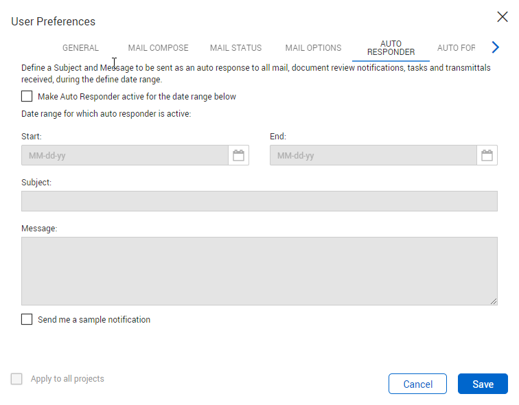
Task: Open the Start date calendar picker
Action: click(x=238, y=156)
